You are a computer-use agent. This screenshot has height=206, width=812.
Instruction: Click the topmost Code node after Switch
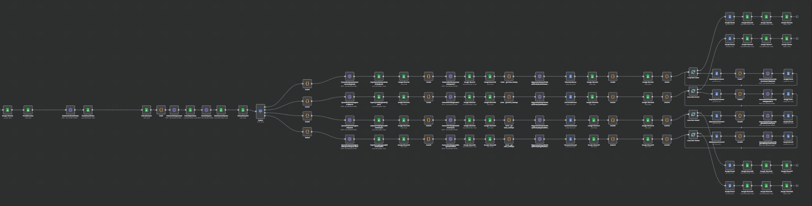point(307,84)
